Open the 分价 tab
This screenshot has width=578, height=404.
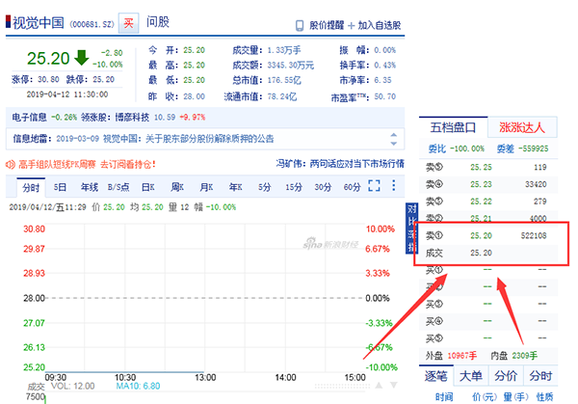506,376
